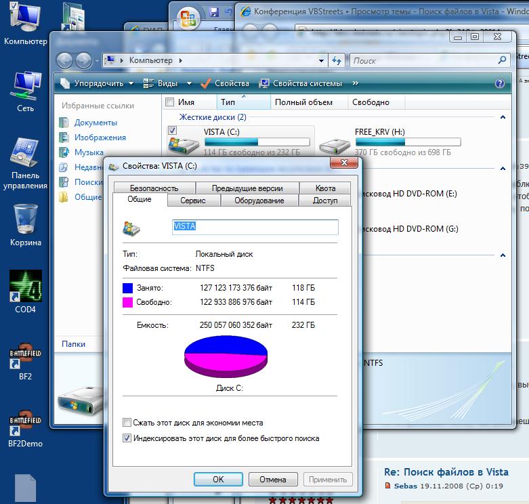Toggle select-all checkbox in column header
Screen dimensions: 529x504
[170, 102]
